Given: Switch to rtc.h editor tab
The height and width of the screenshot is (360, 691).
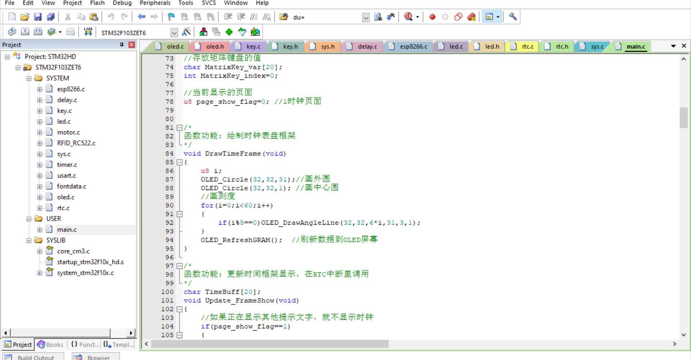Looking at the screenshot, I should point(557,46).
